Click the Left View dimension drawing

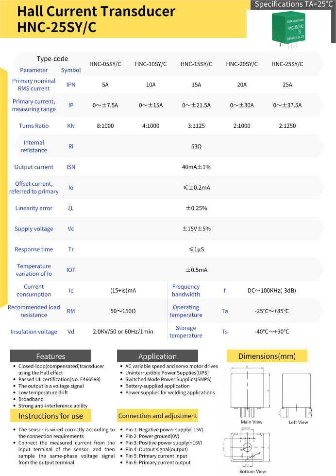coord(298,395)
